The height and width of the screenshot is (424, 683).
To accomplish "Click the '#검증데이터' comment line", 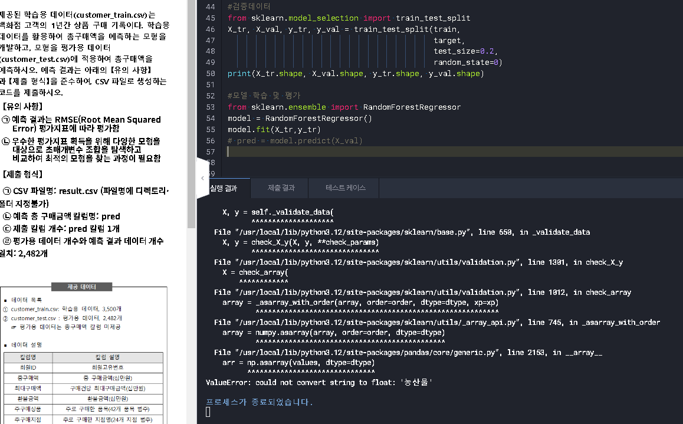I will (249, 6).
